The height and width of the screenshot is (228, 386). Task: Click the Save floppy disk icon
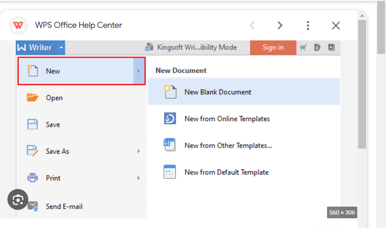[x=32, y=124]
